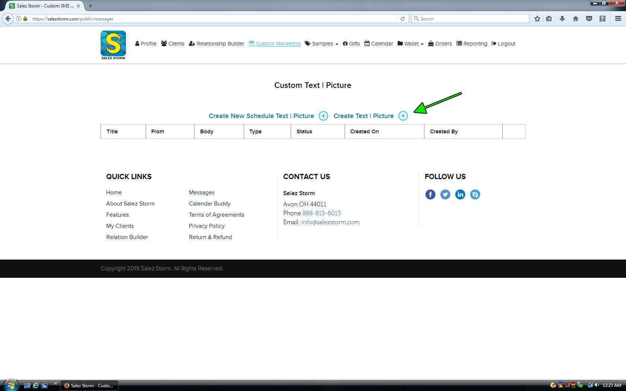The width and height of the screenshot is (626, 391).
Task: Expand the Samples dropdown menu
Action: [x=322, y=44]
